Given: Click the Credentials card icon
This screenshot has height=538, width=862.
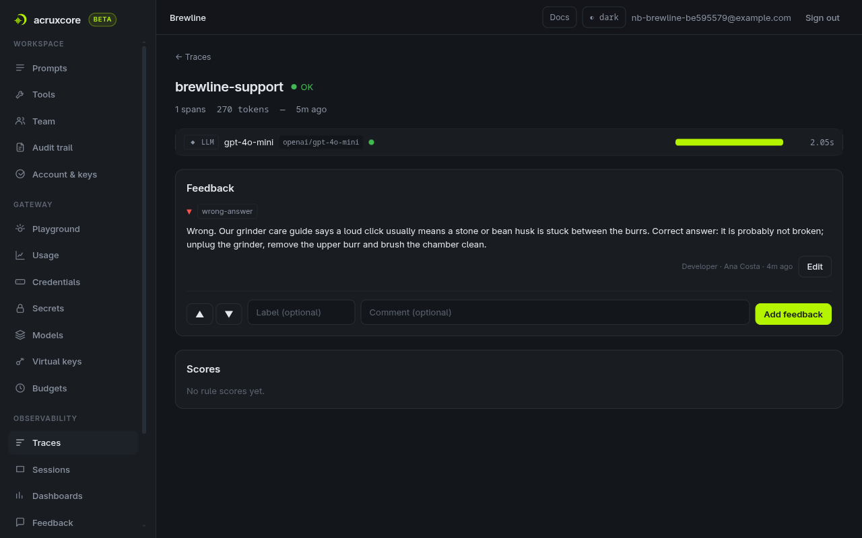Looking at the screenshot, I should coord(20,282).
